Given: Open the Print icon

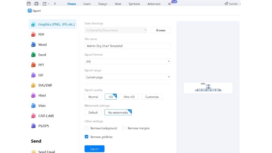Looking at the screenshot, I should coord(36,3).
